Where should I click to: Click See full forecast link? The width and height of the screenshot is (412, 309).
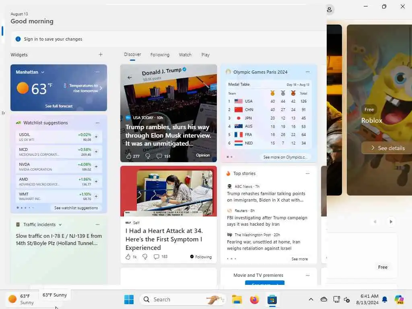tap(59, 106)
